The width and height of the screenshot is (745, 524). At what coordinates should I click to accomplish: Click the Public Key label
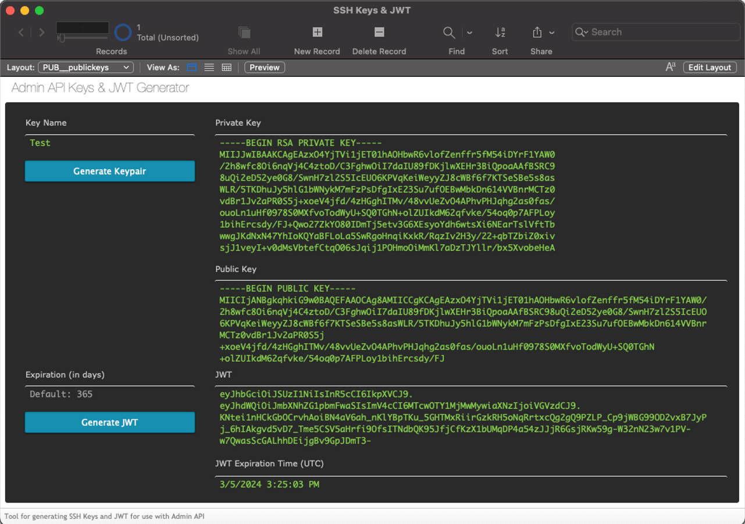pos(236,269)
